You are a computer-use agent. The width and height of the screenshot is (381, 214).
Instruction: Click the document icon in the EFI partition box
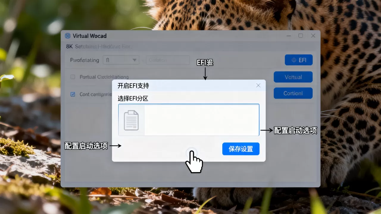pos(131,120)
